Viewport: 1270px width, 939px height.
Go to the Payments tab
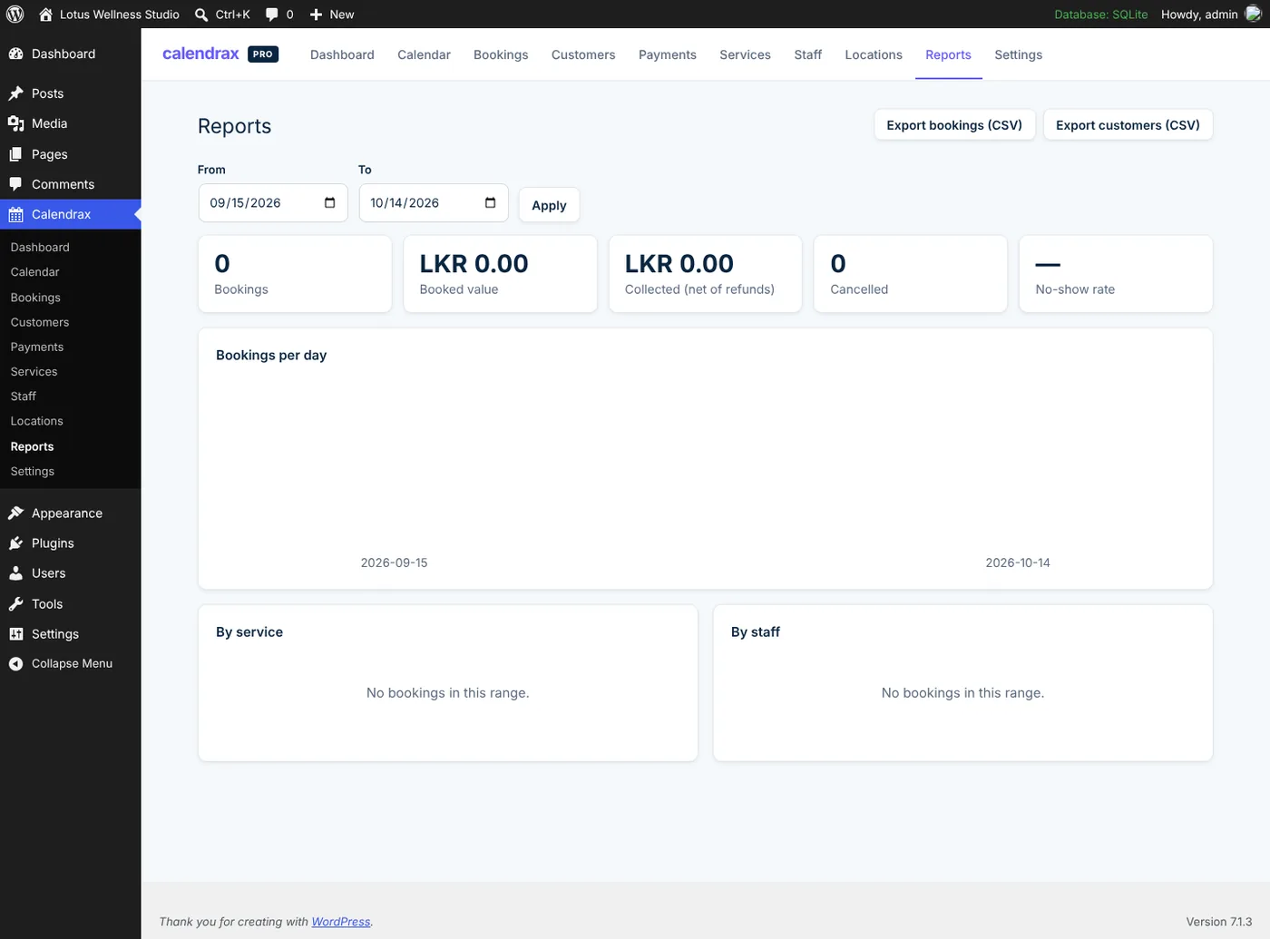668,54
